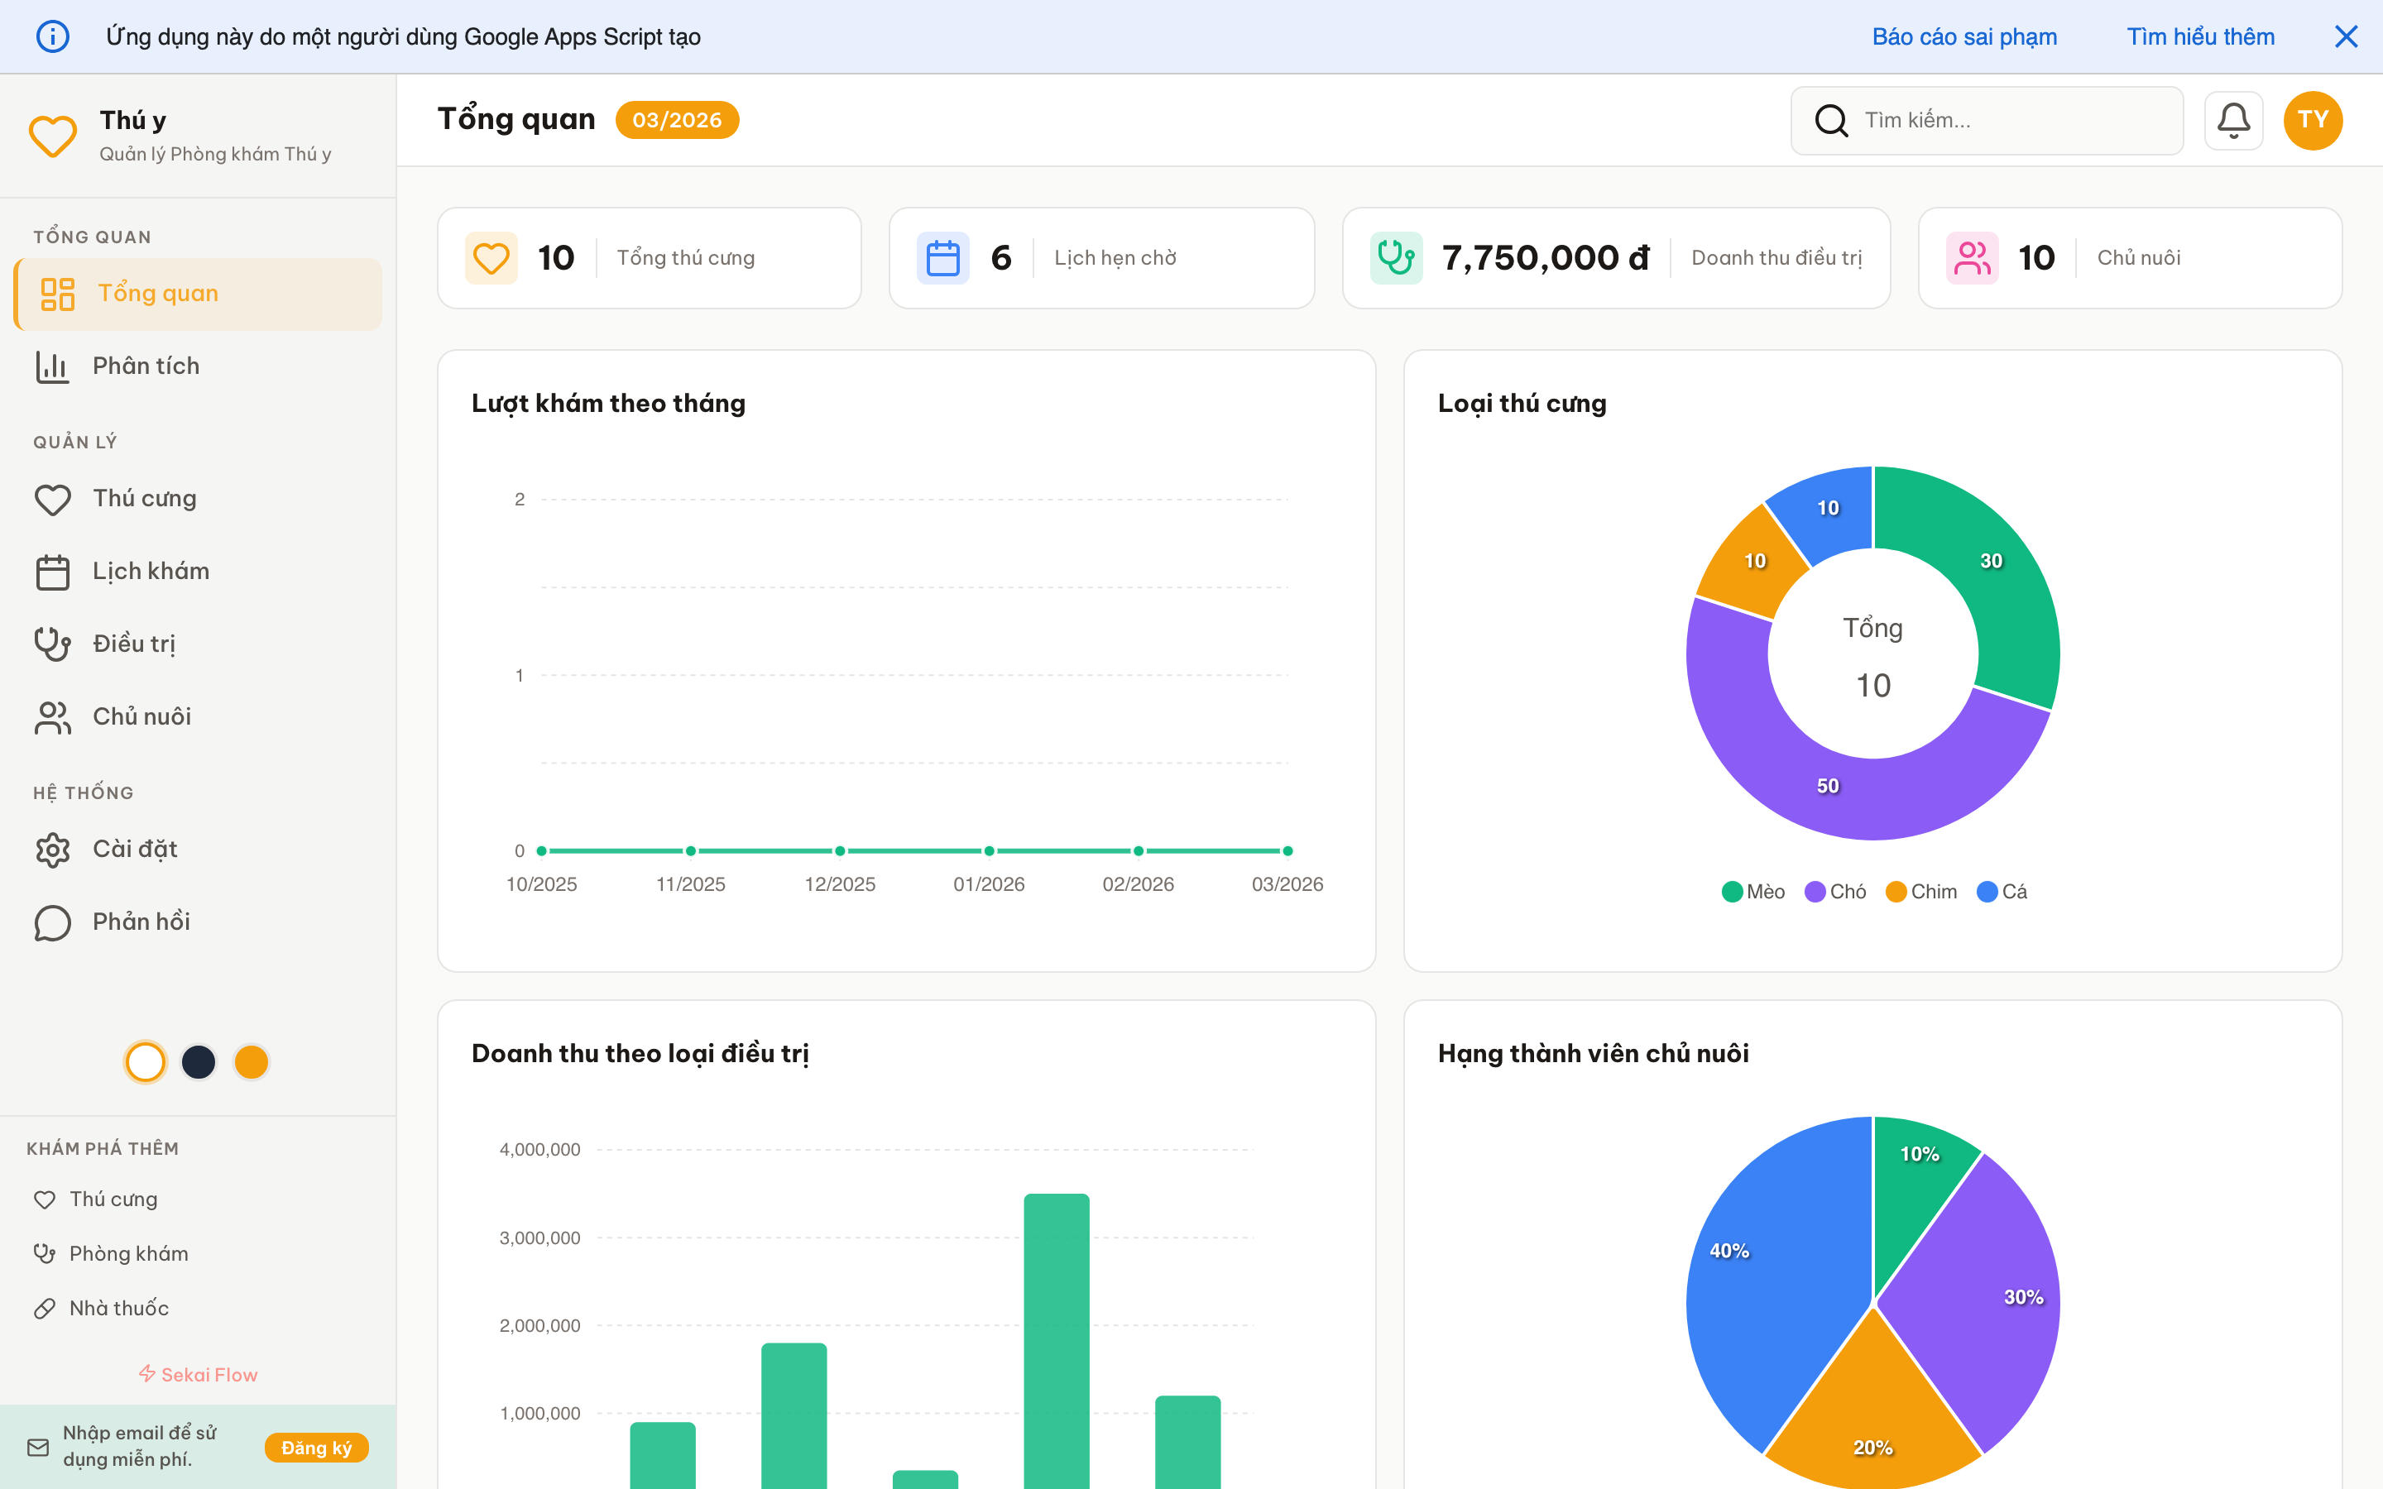Click the calendar icon in Lịch hẹn chờ card
Viewport: 2383px width, 1489px height.
coord(942,258)
